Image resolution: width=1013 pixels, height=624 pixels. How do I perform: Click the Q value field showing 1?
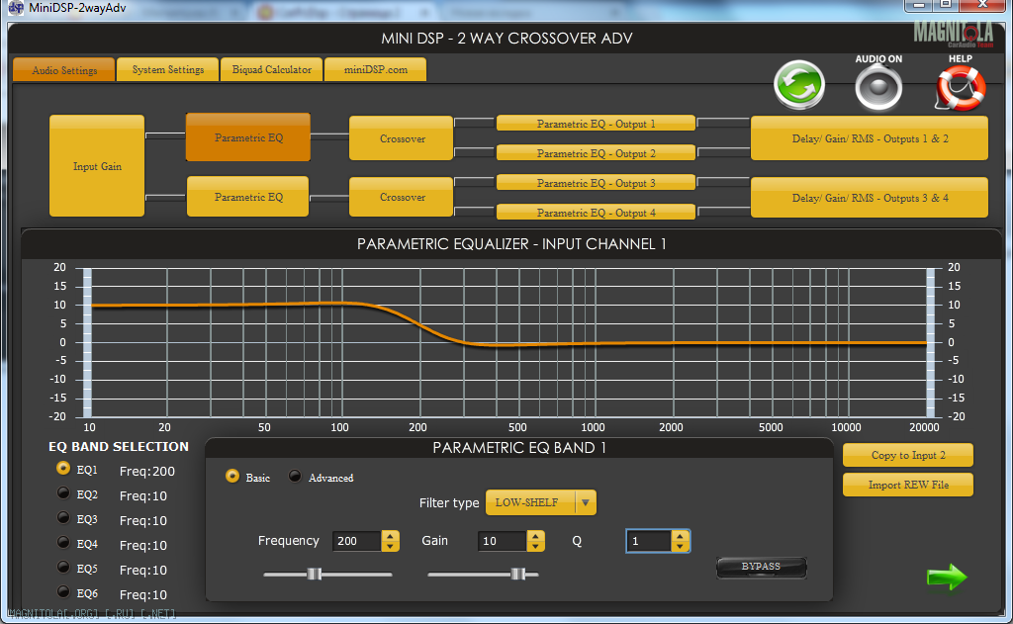(x=649, y=541)
